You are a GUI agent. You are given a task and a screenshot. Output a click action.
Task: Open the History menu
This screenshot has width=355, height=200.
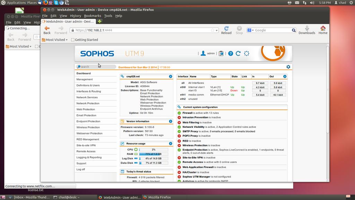75,16
